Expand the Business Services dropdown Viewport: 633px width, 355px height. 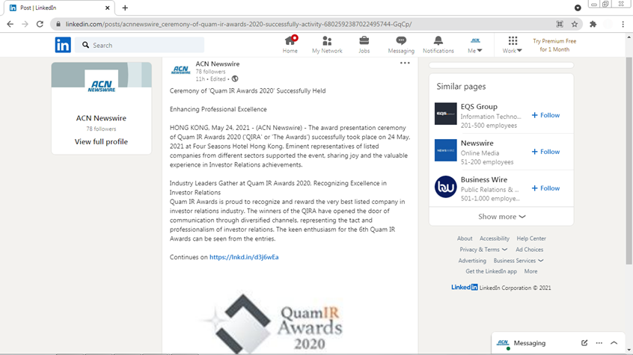pyautogui.click(x=519, y=261)
